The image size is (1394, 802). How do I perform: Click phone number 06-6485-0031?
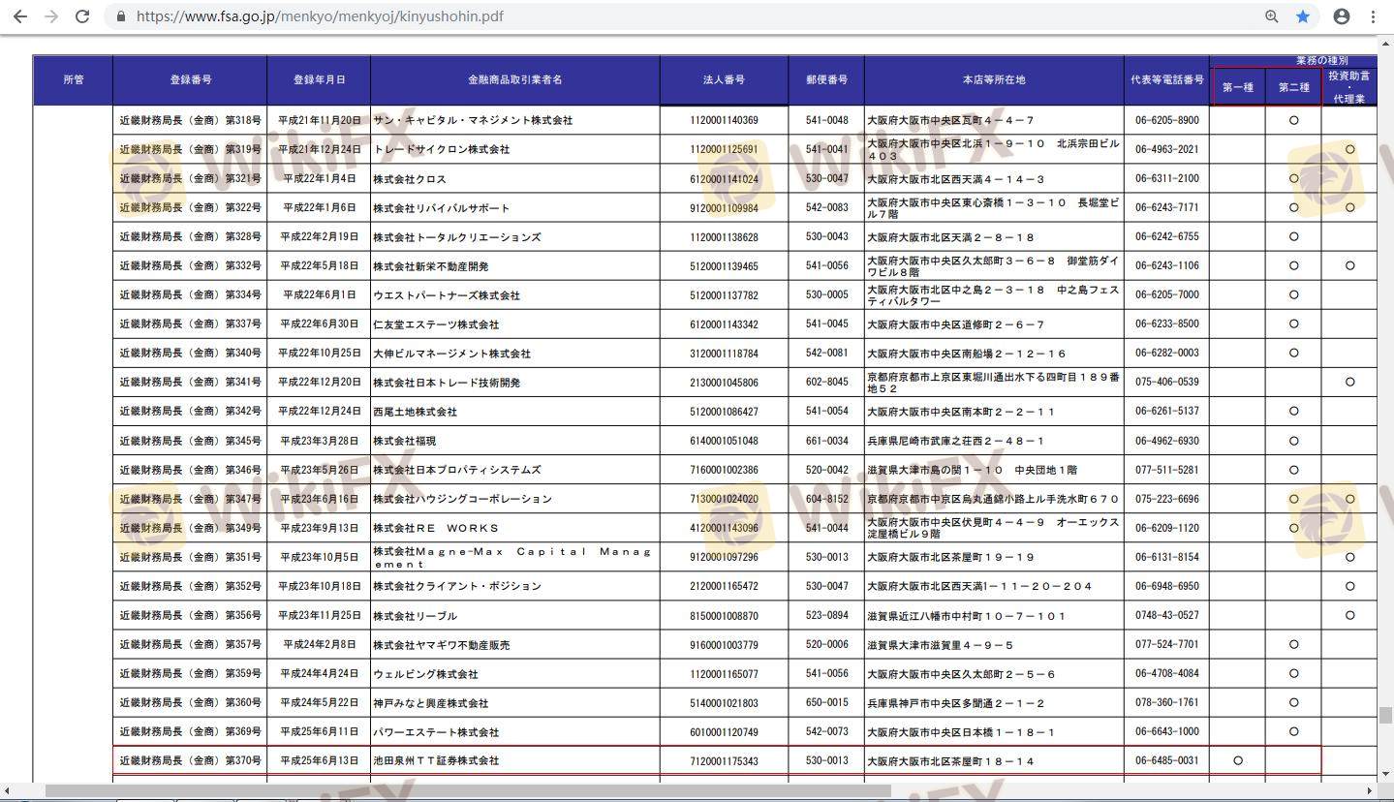pos(1166,761)
